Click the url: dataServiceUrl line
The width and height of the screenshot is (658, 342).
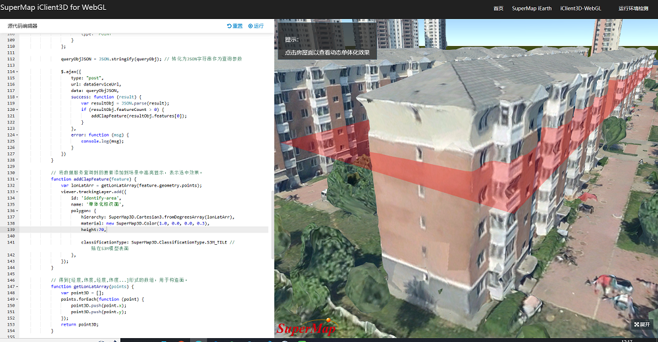tap(96, 84)
